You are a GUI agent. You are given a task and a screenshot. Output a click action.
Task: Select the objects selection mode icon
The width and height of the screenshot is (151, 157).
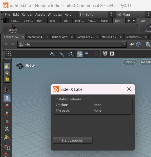7,66
